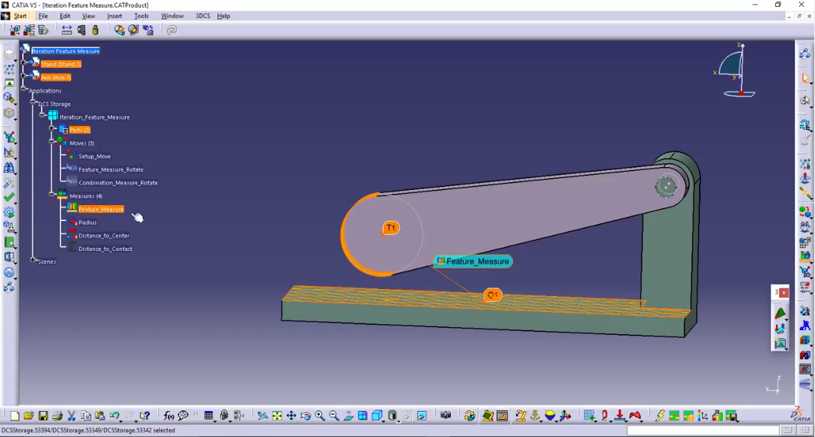Click the Create Multi-View icon

coord(362,416)
